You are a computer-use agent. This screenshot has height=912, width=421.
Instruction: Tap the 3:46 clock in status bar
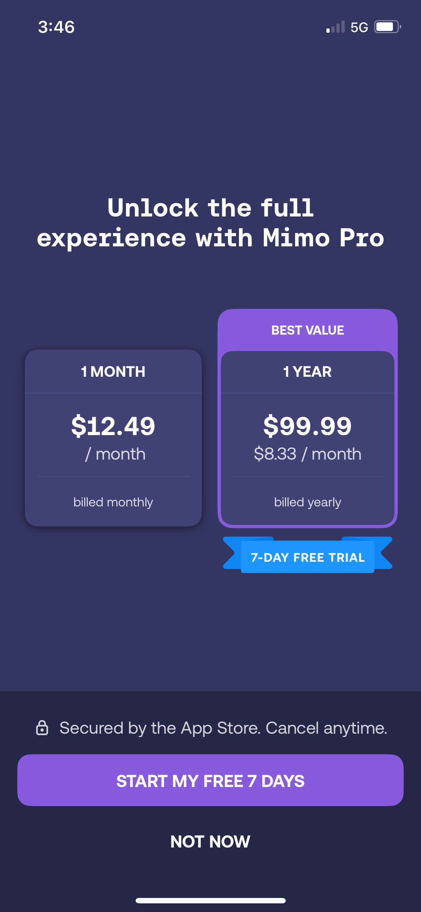click(56, 27)
